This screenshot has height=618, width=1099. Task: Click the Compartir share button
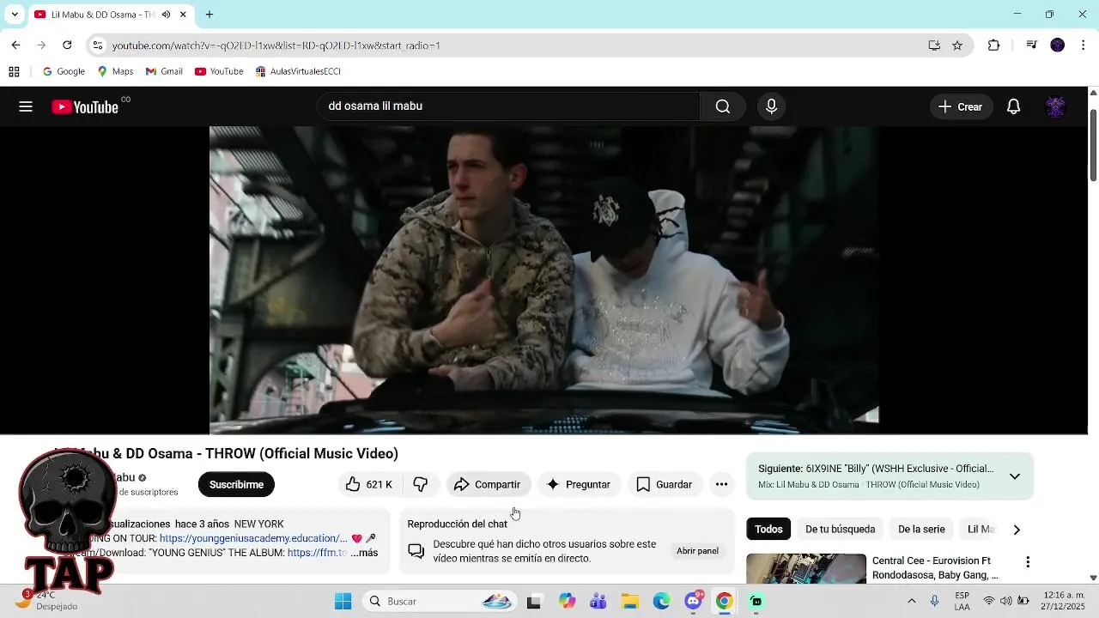(488, 485)
